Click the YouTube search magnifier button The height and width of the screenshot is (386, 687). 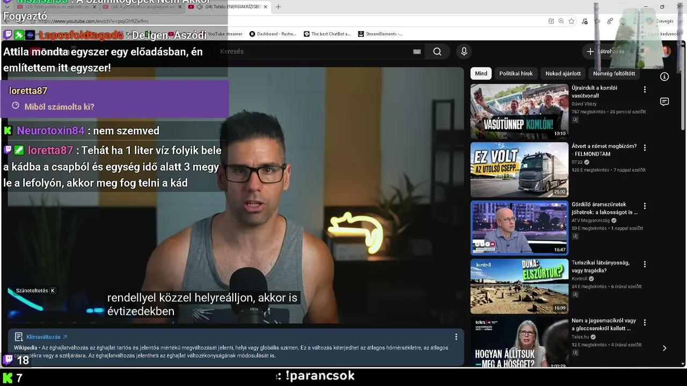[437, 51]
